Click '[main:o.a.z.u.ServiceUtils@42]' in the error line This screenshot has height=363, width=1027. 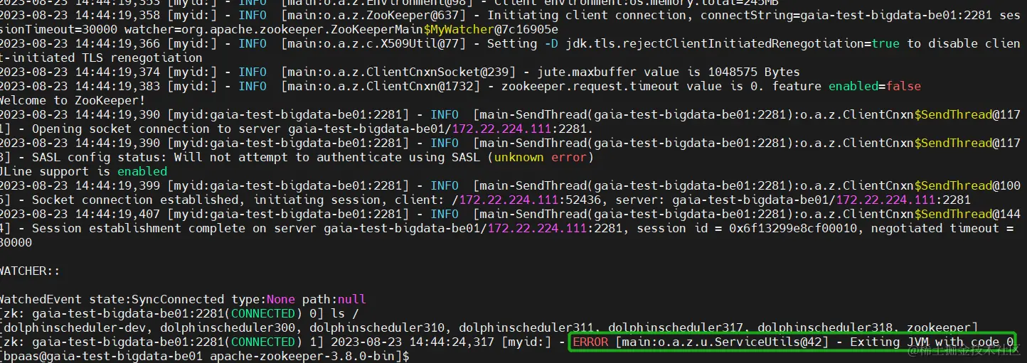click(x=722, y=342)
